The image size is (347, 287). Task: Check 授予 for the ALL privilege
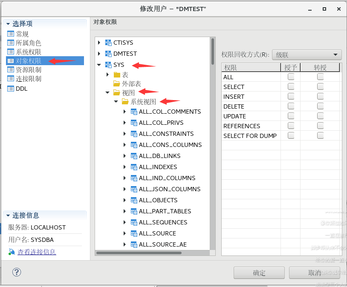coord(291,77)
